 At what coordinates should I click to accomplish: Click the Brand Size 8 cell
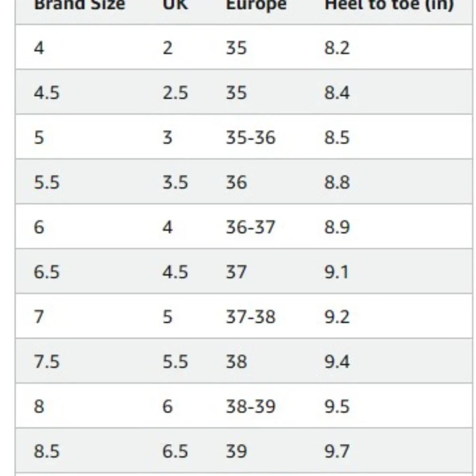pos(39,407)
